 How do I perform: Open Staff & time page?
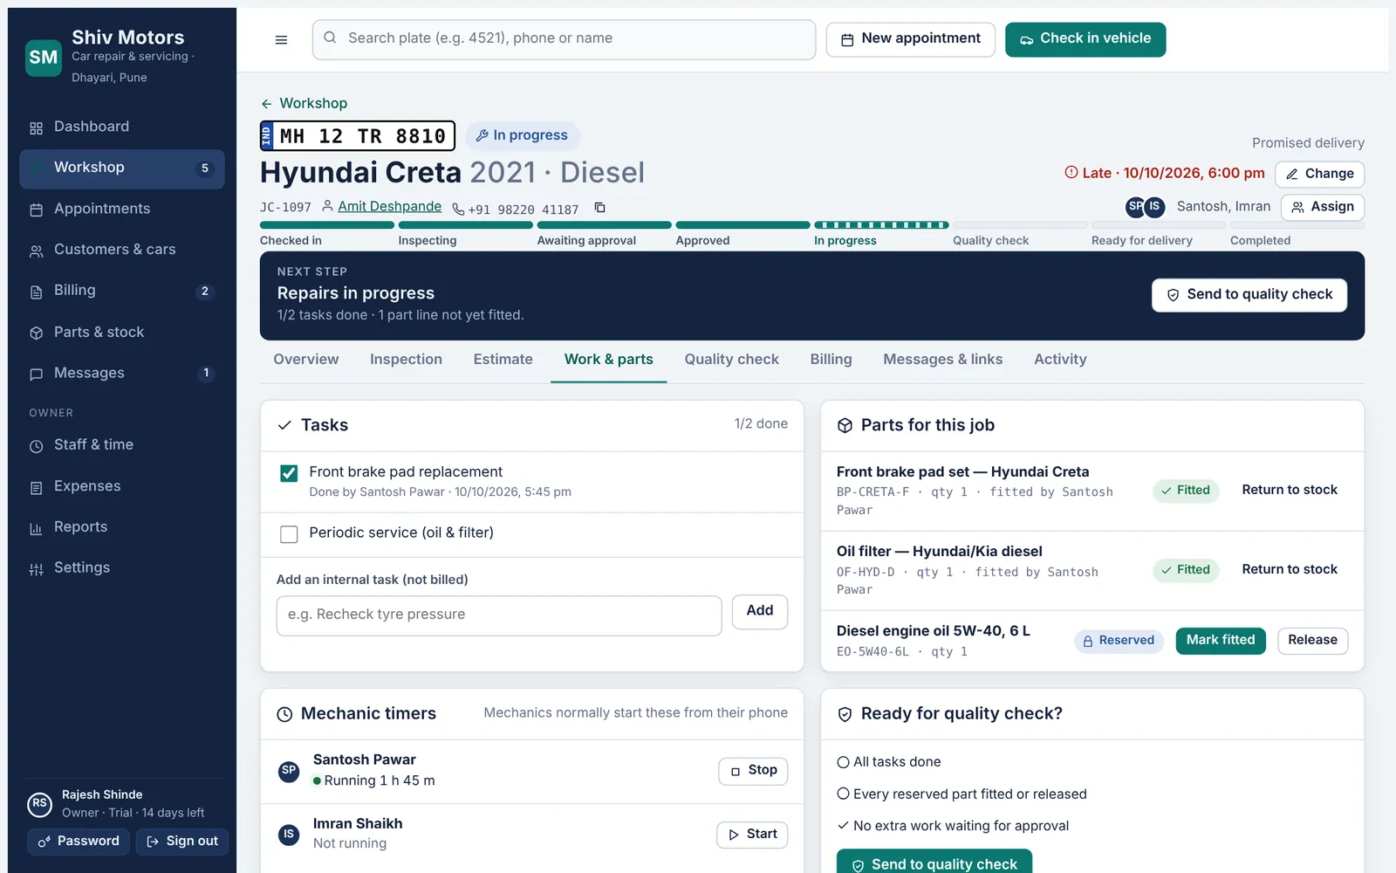122,445
